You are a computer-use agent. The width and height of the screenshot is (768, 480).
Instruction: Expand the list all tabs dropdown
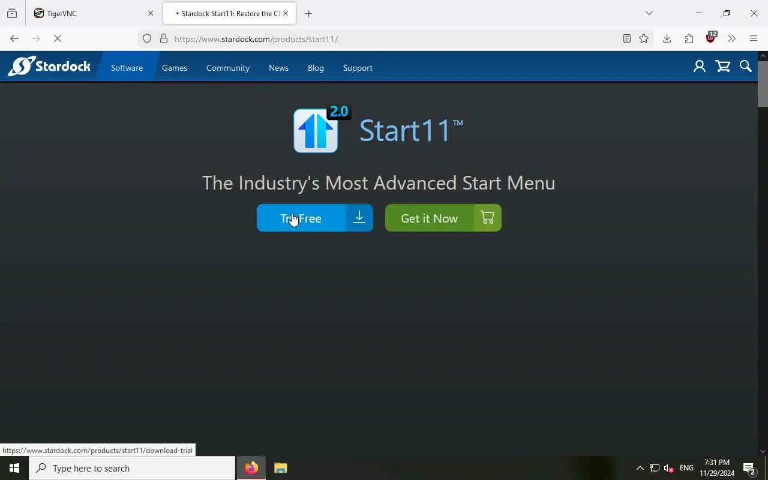click(x=649, y=13)
